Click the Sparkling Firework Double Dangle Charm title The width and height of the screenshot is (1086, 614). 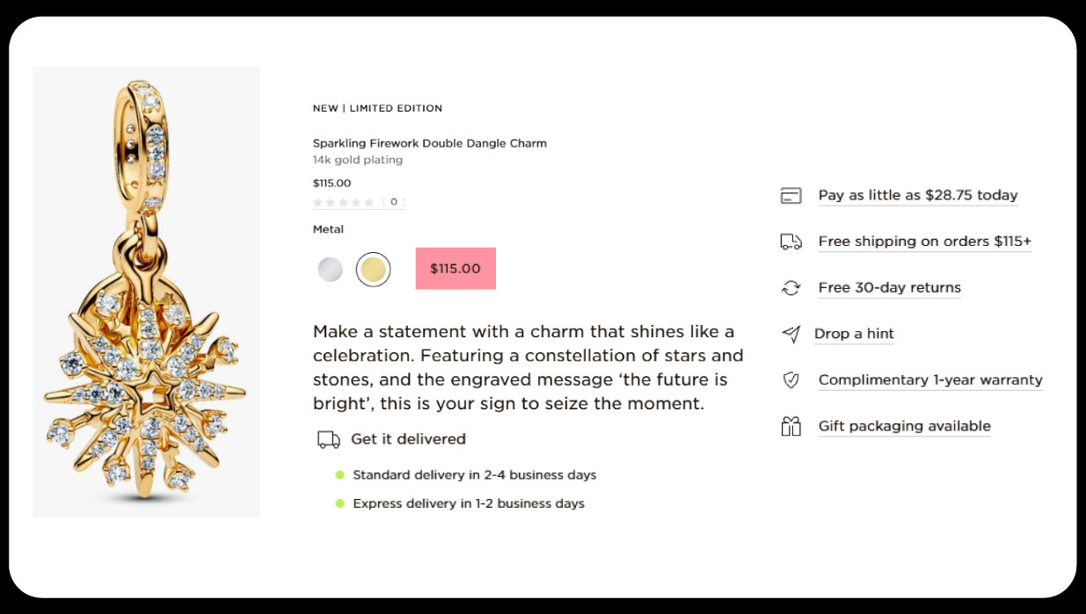coord(429,143)
